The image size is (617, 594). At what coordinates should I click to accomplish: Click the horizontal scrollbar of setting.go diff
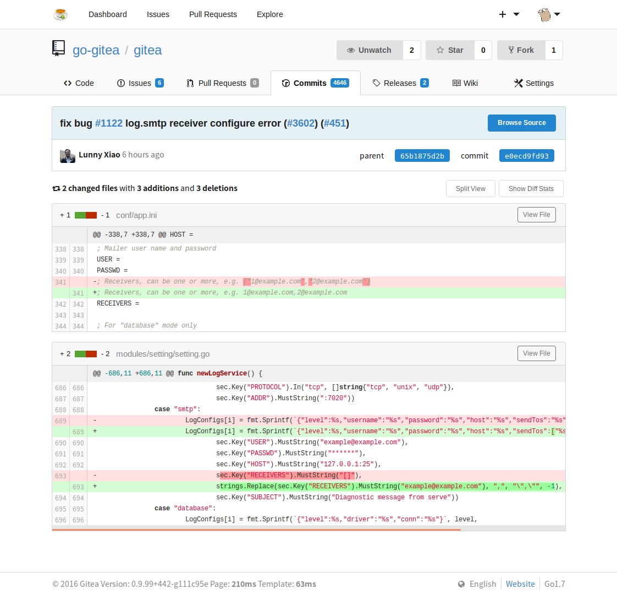256,530
